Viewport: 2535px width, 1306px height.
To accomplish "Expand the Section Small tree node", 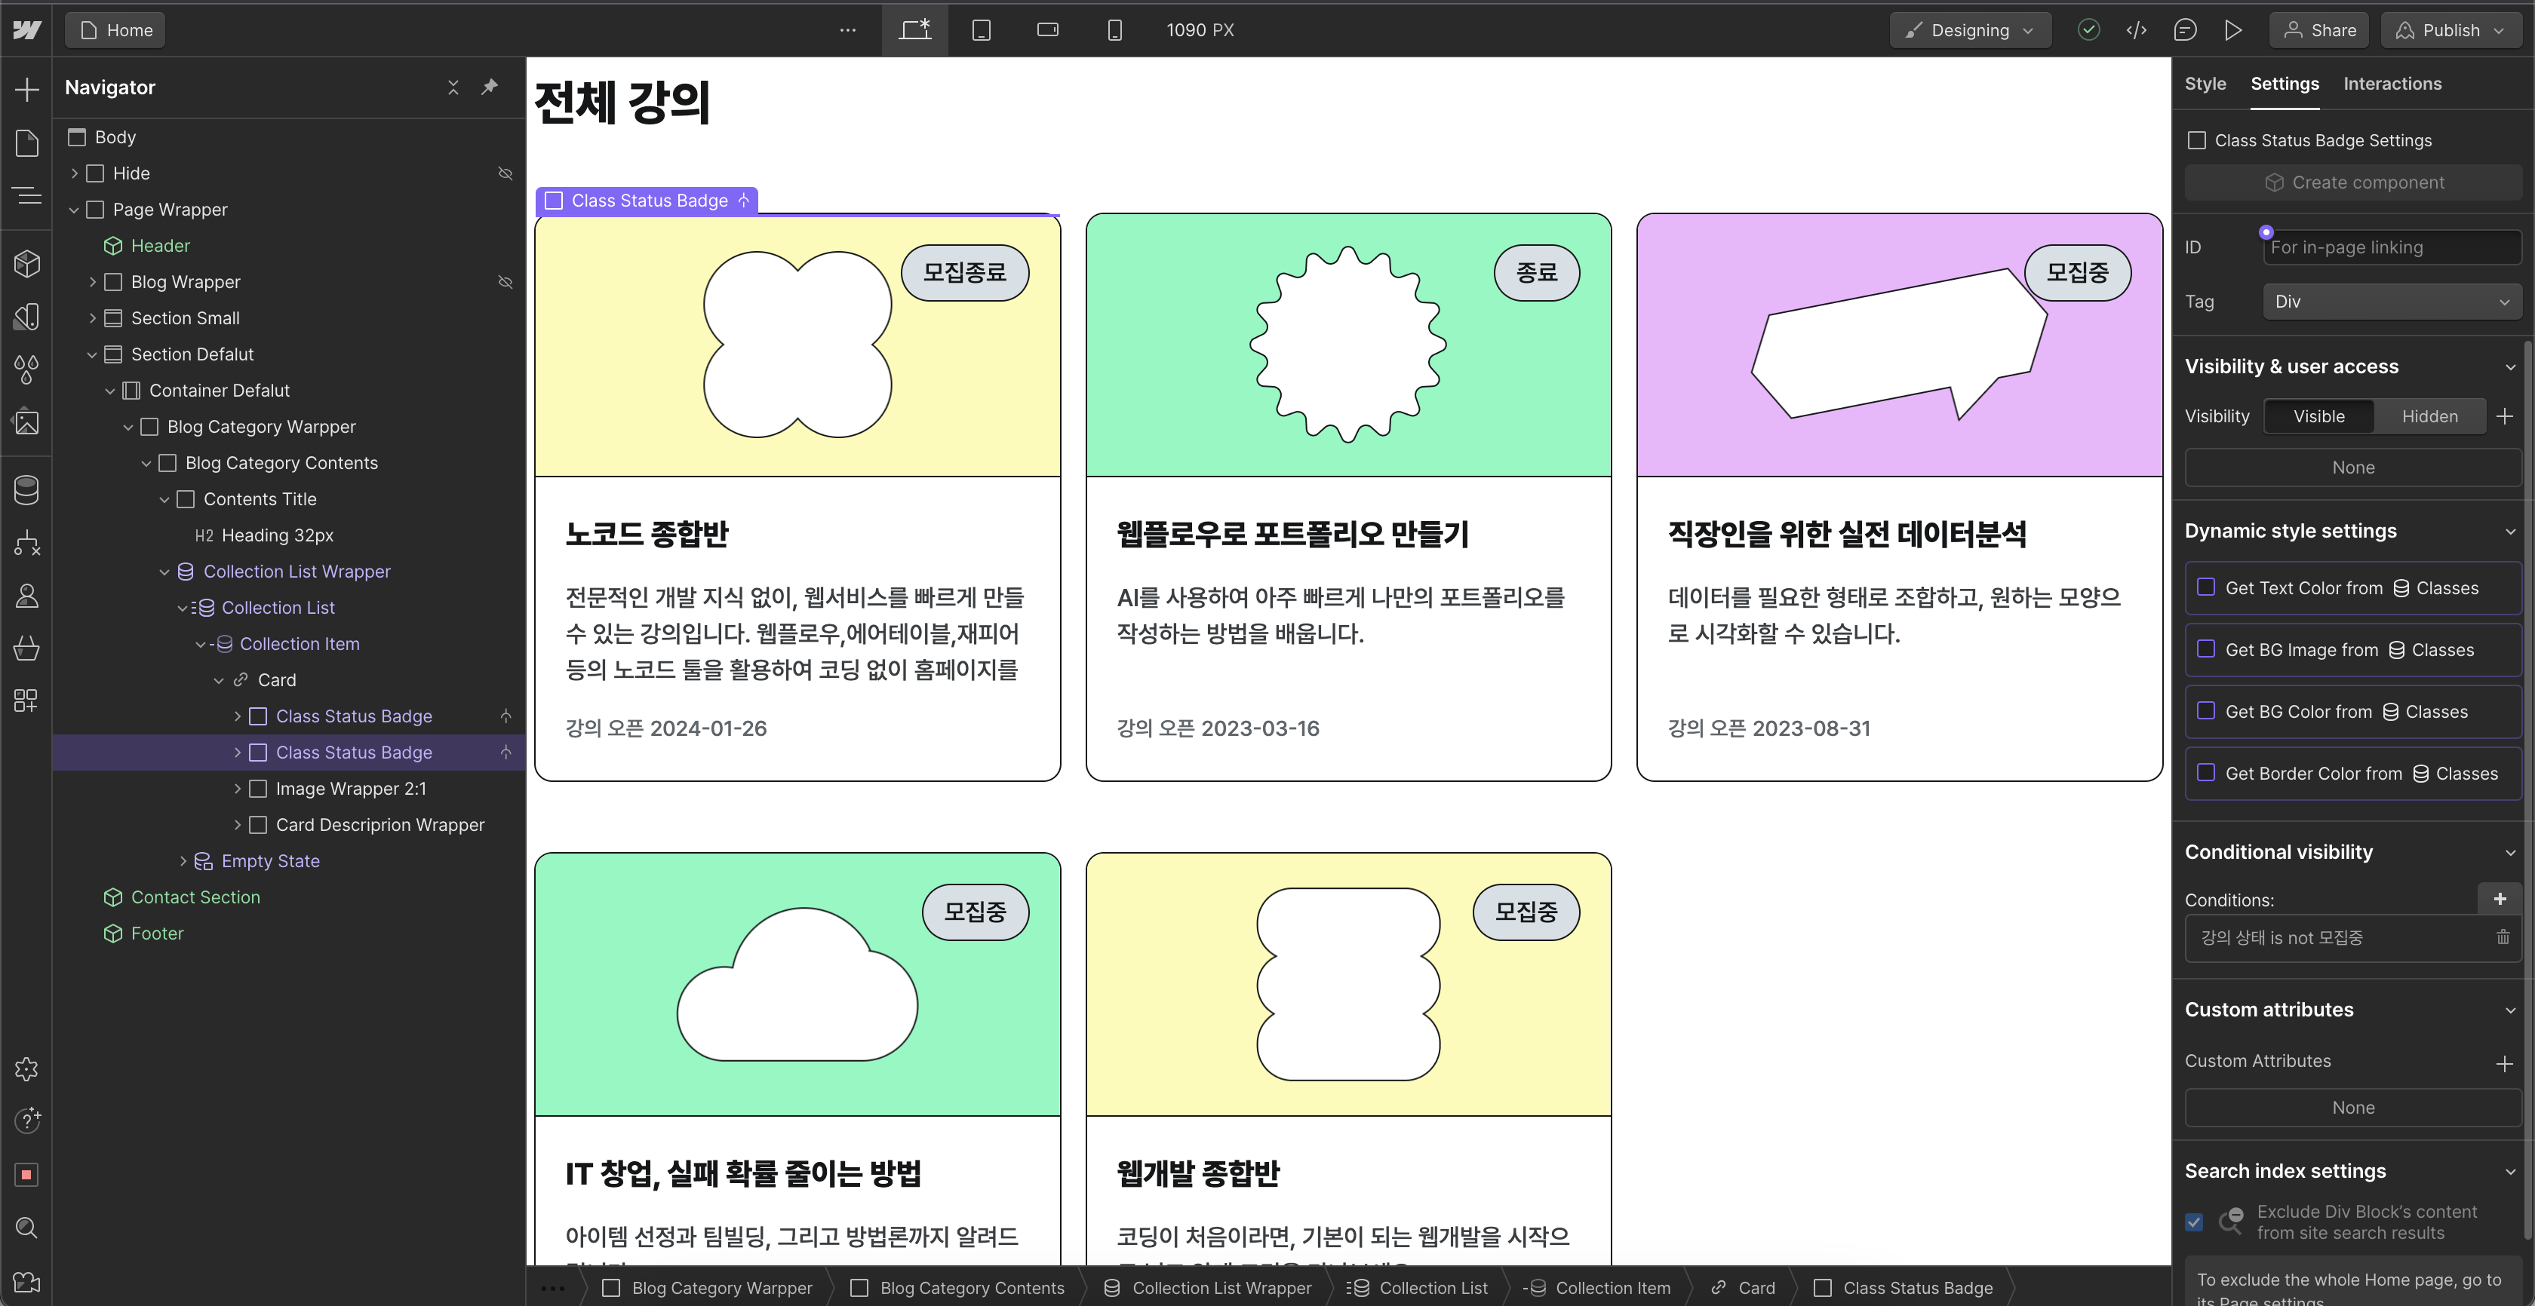I will point(91,319).
